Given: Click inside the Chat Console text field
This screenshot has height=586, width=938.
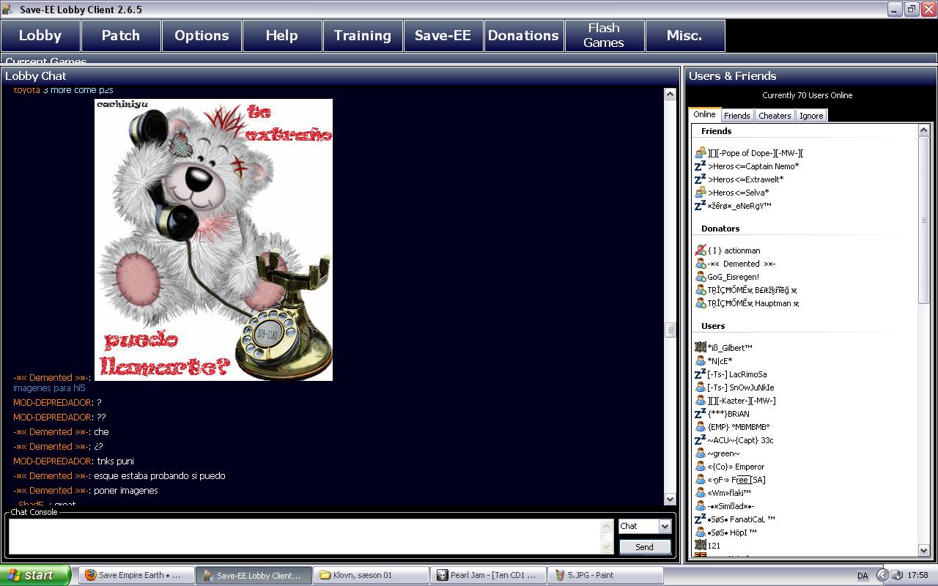Looking at the screenshot, I should click(x=304, y=536).
